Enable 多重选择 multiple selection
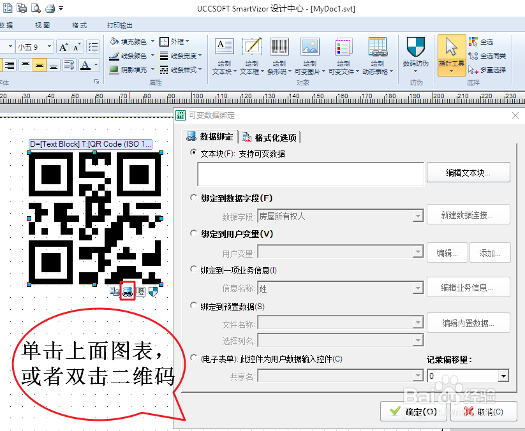The image size is (525, 431). tap(487, 70)
